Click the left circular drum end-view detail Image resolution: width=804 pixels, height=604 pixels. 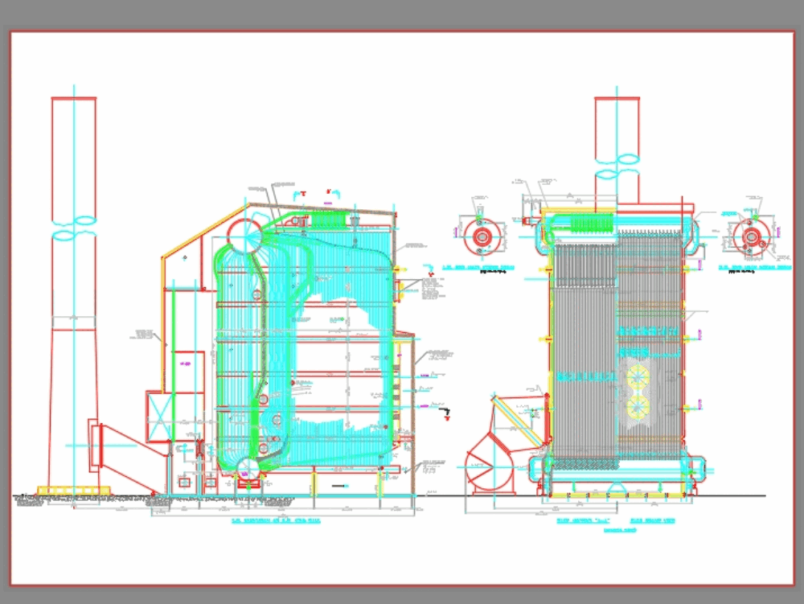tap(482, 236)
